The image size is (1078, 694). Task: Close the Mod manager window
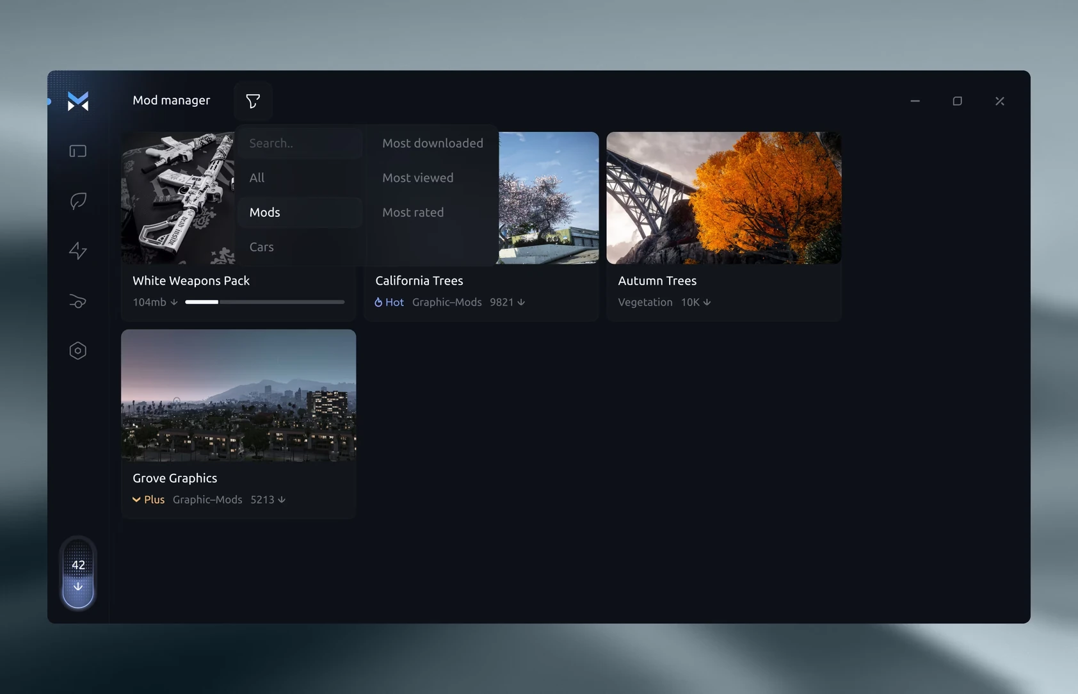(x=1000, y=101)
